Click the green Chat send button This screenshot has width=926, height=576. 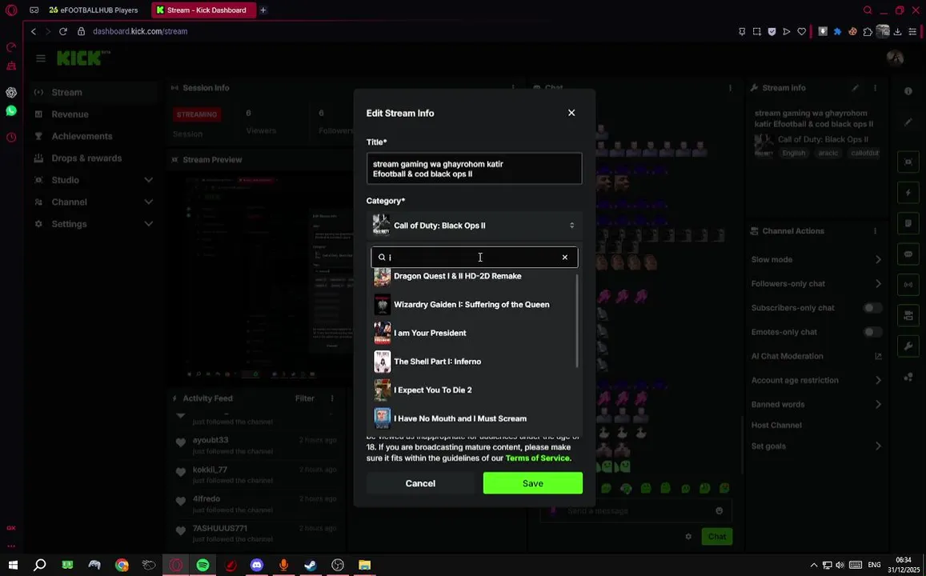coord(717,537)
